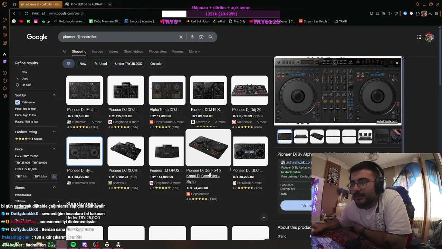The height and width of the screenshot is (249, 442).
Task: Switch to the All results tab
Action: tap(64, 52)
